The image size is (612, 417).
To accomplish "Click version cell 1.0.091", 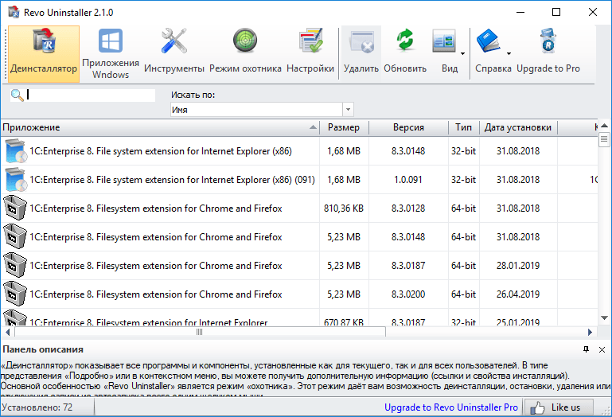I will [408, 180].
